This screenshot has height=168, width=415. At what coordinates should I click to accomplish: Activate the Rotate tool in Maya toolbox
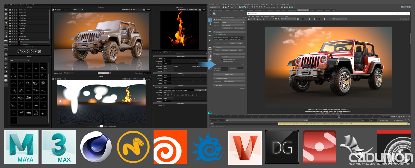click(x=210, y=35)
